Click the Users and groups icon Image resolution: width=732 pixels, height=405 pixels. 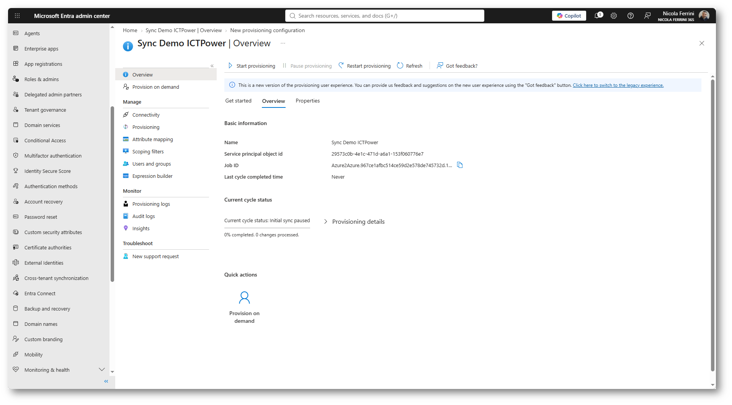[x=126, y=164]
